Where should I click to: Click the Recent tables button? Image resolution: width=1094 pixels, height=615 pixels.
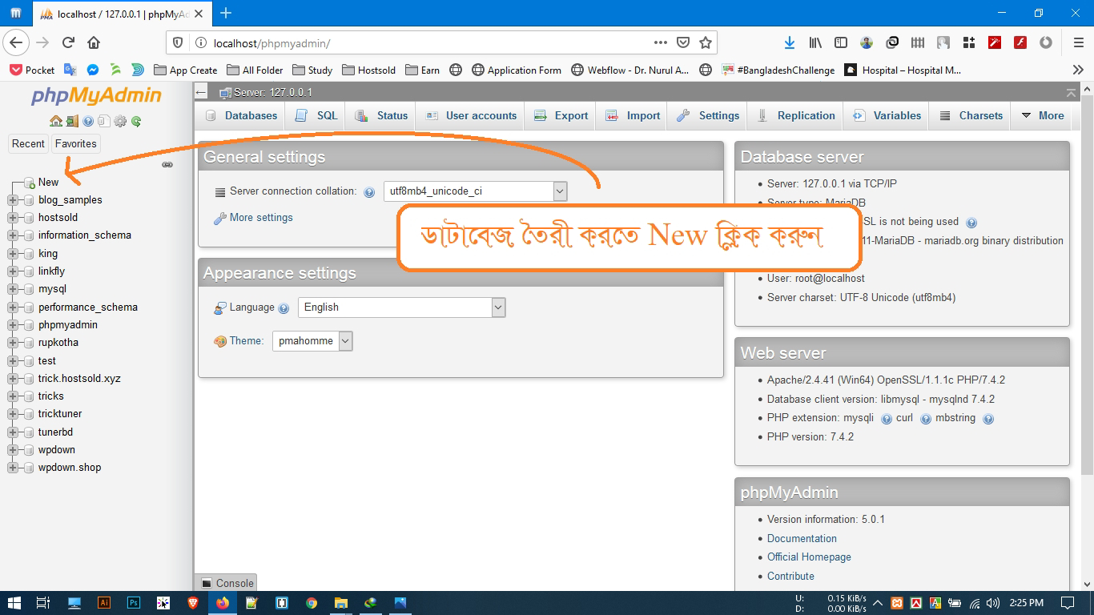28,144
